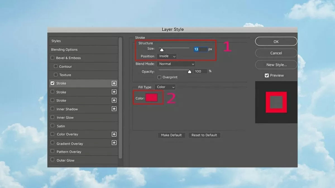335x188 pixels.
Task: Open the Fill Type dropdown
Action: 165,87
